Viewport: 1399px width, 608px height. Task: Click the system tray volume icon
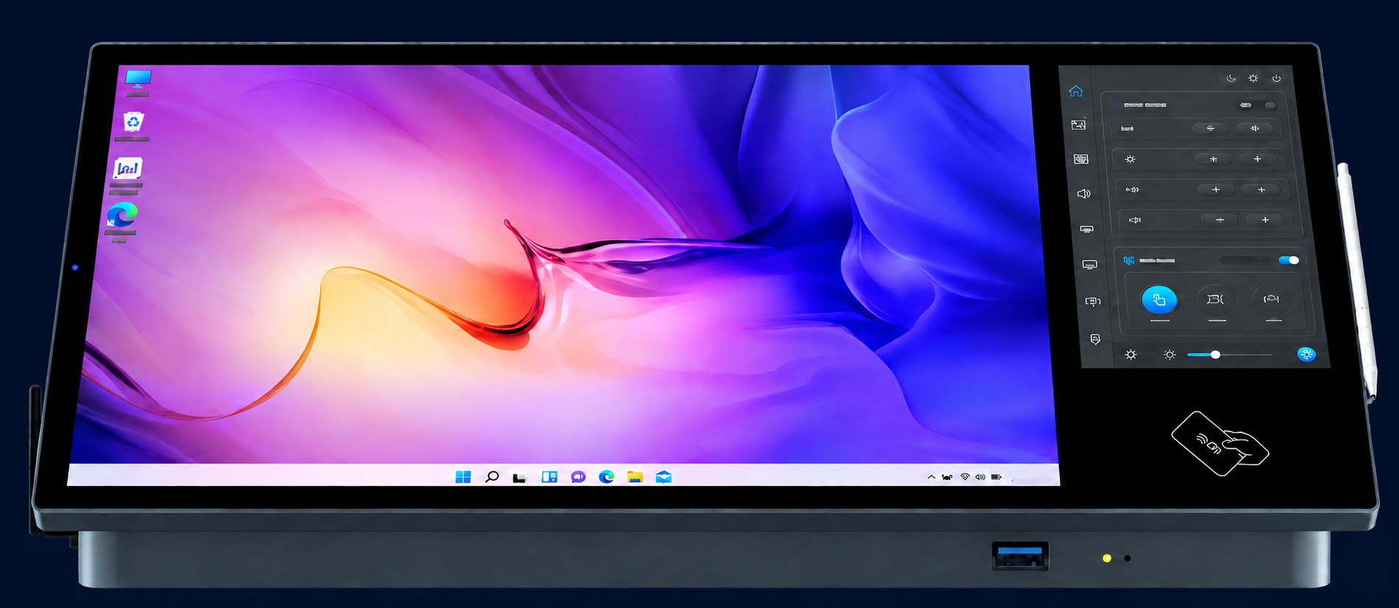pos(980,477)
